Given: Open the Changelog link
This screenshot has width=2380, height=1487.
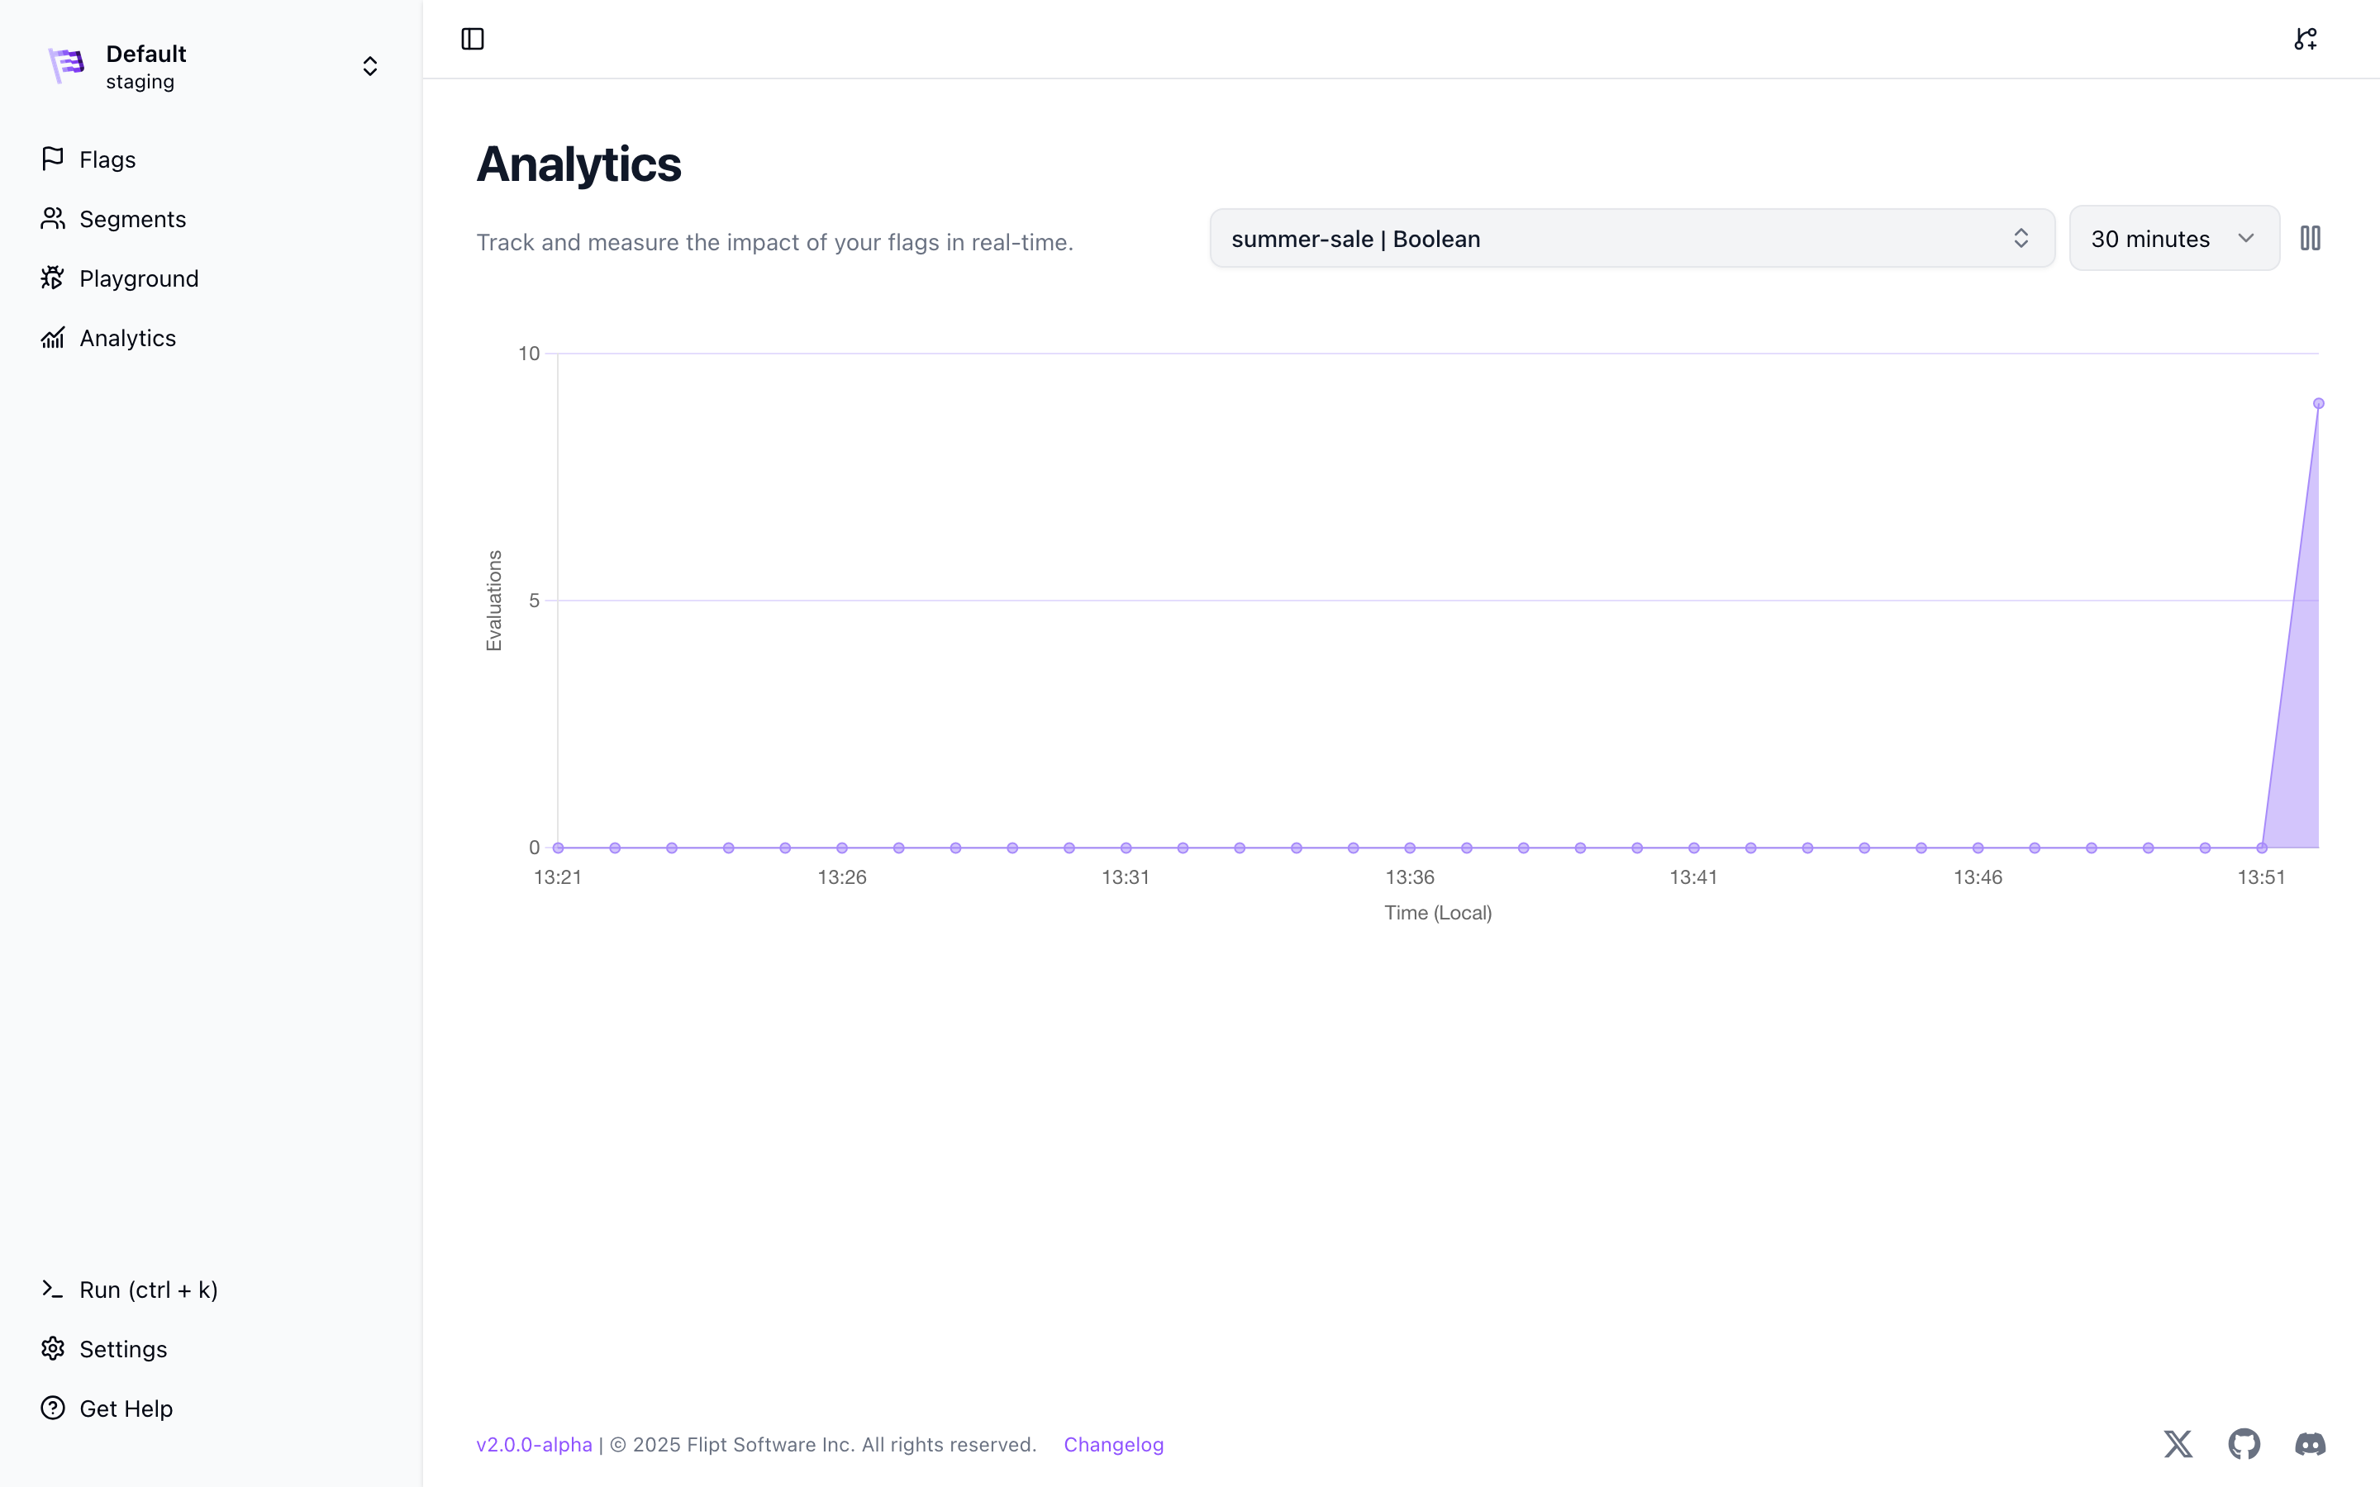Looking at the screenshot, I should point(1113,1444).
